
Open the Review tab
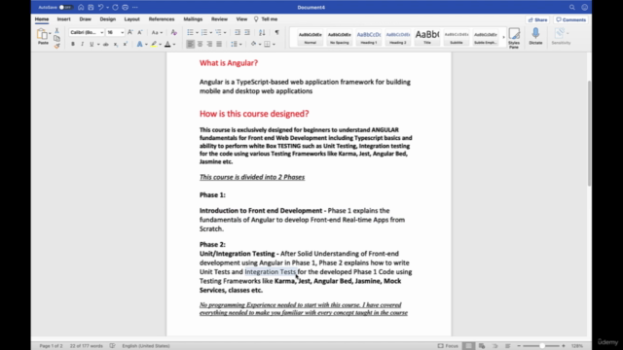pos(219,19)
